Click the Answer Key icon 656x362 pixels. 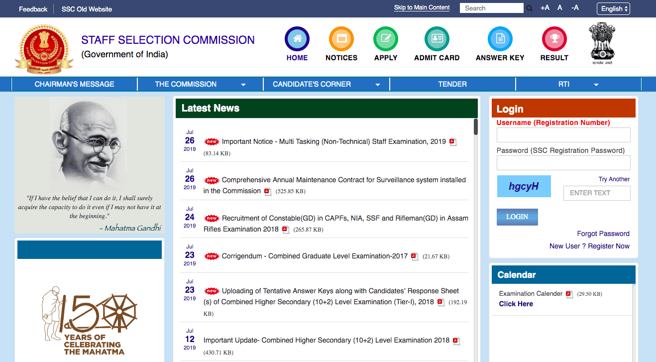pyautogui.click(x=500, y=39)
